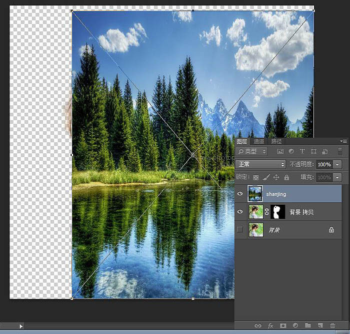The width and height of the screenshot is (350, 334).
Task: Click 背景 拷贝 layer name
Action: [x=301, y=212]
